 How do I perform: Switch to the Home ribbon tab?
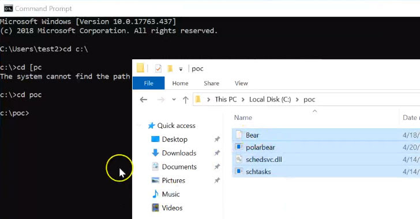click(x=180, y=83)
